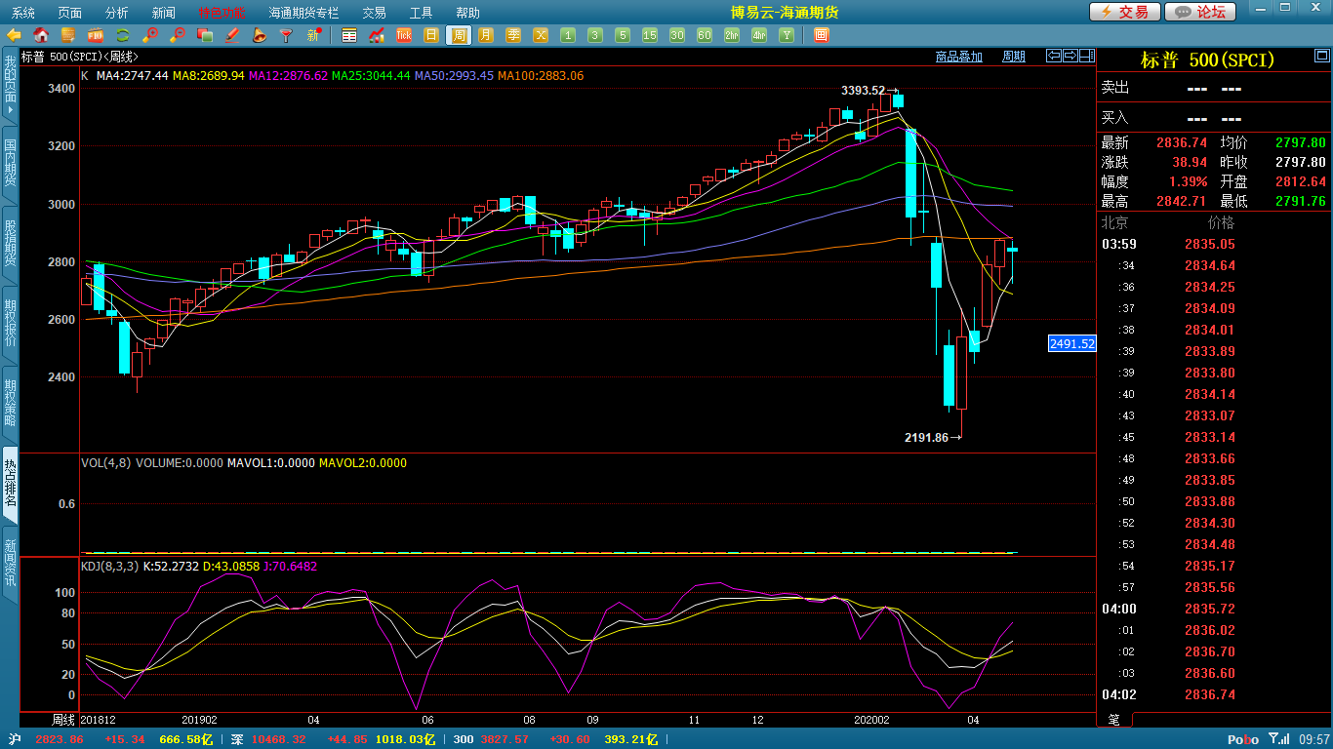Screen dimensions: 1333x749
Task: Select 5-minute period
Action: click(623, 35)
